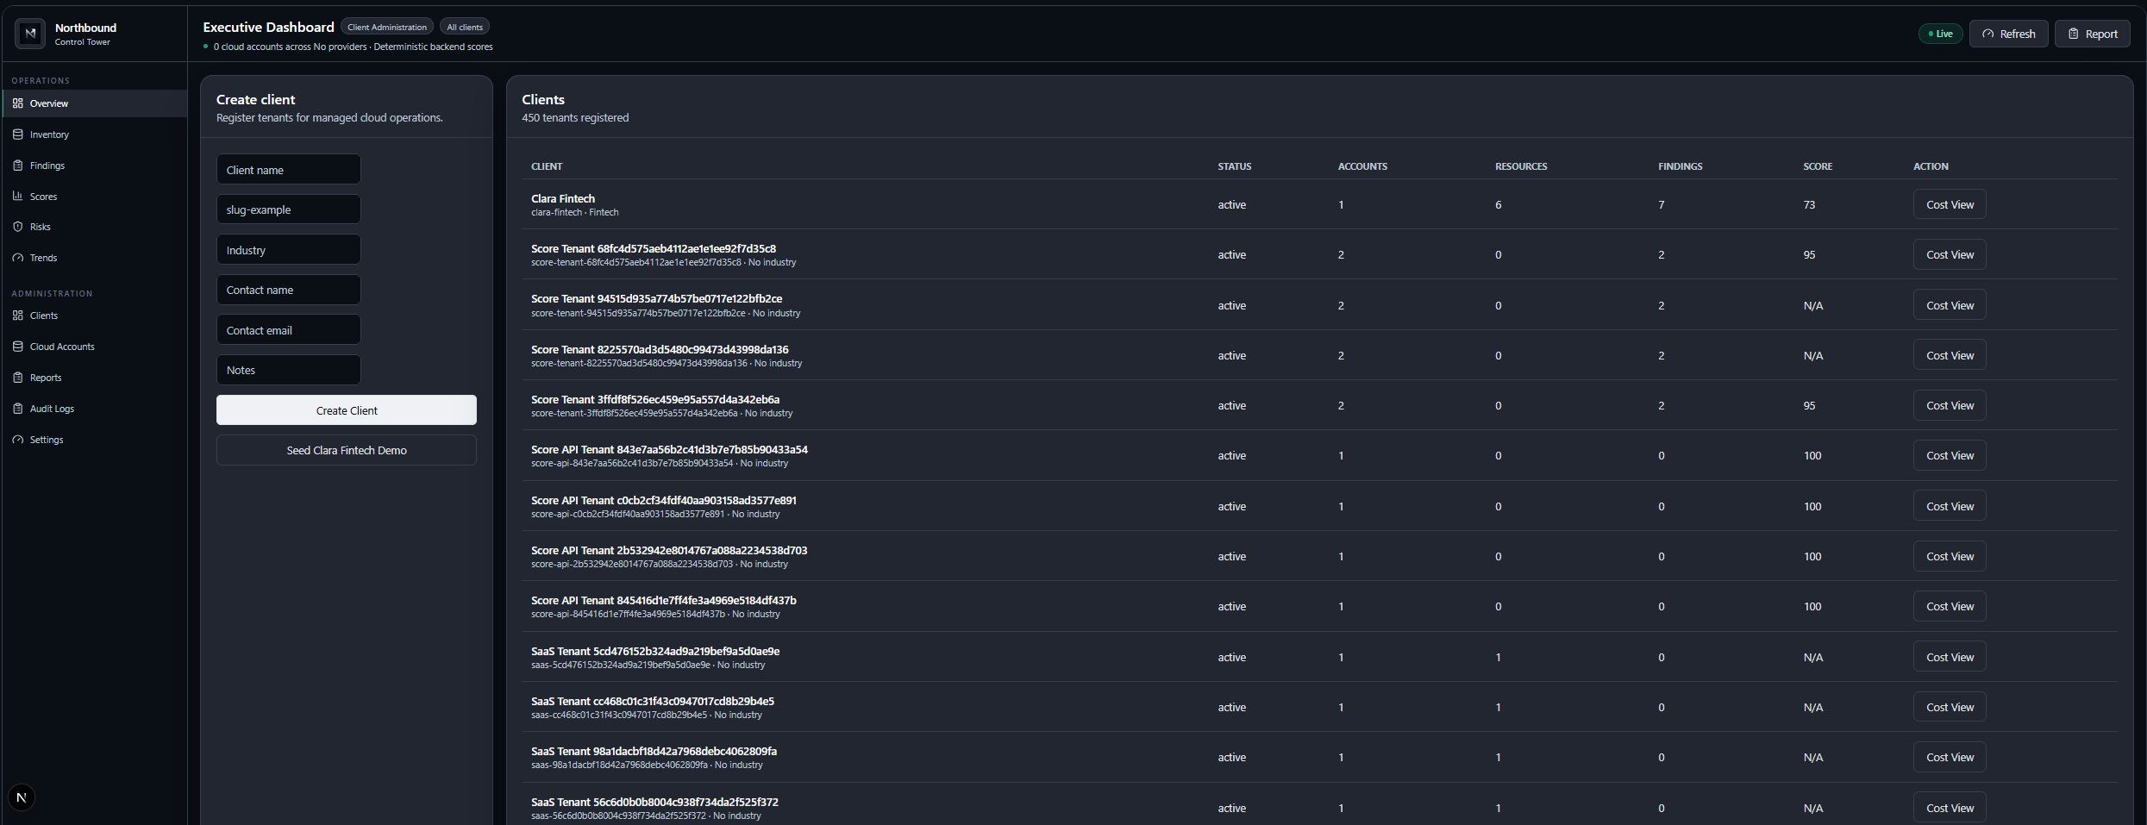Click the Northbound logo icon
Image resolution: width=2147 pixels, height=825 pixels.
tap(30, 34)
